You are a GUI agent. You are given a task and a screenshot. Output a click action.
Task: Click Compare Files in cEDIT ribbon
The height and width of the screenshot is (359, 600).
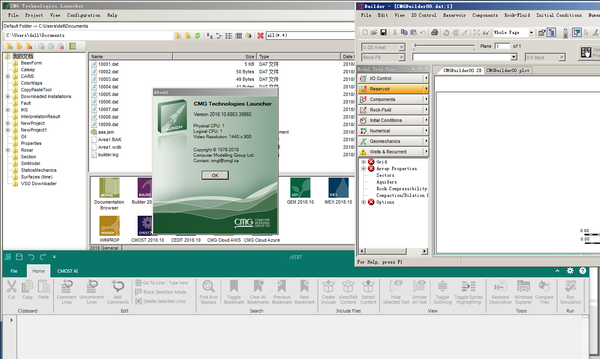click(x=545, y=292)
